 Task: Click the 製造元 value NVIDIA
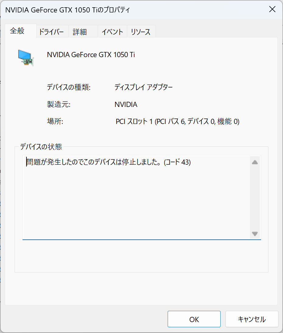[x=126, y=105]
